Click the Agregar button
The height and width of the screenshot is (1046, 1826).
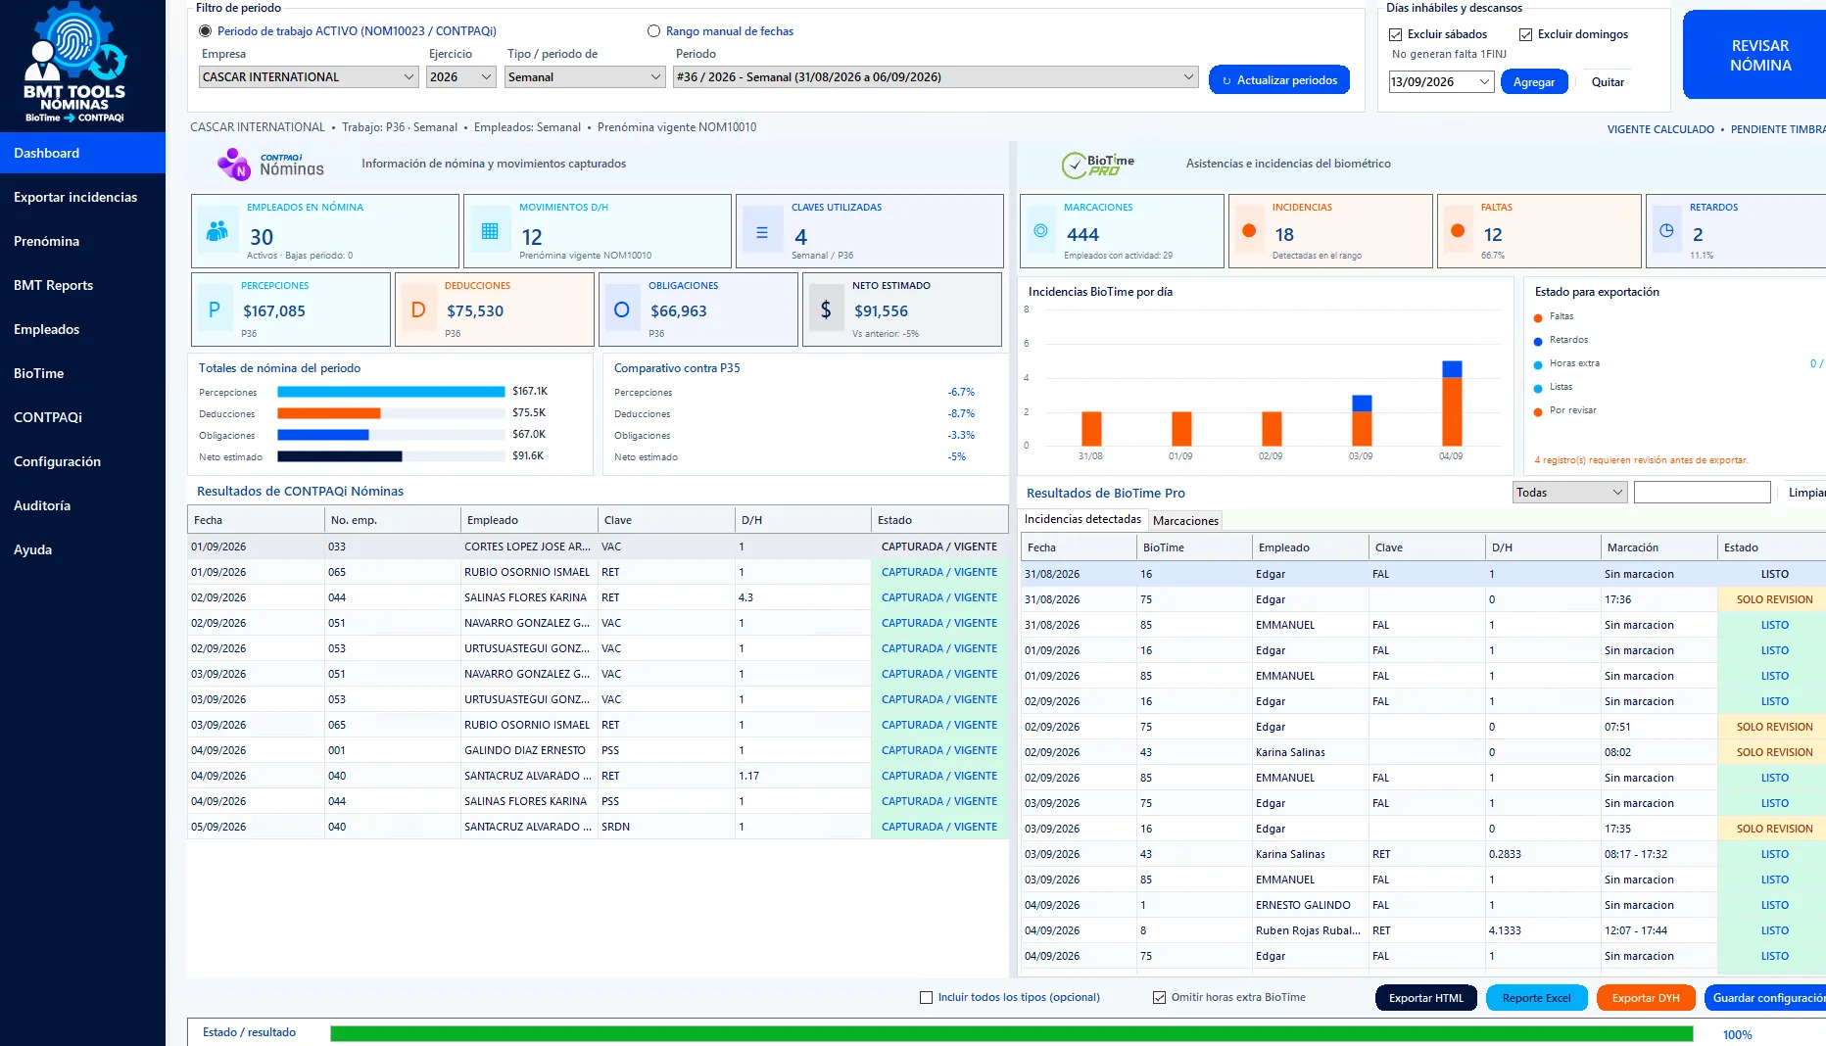pos(1533,82)
